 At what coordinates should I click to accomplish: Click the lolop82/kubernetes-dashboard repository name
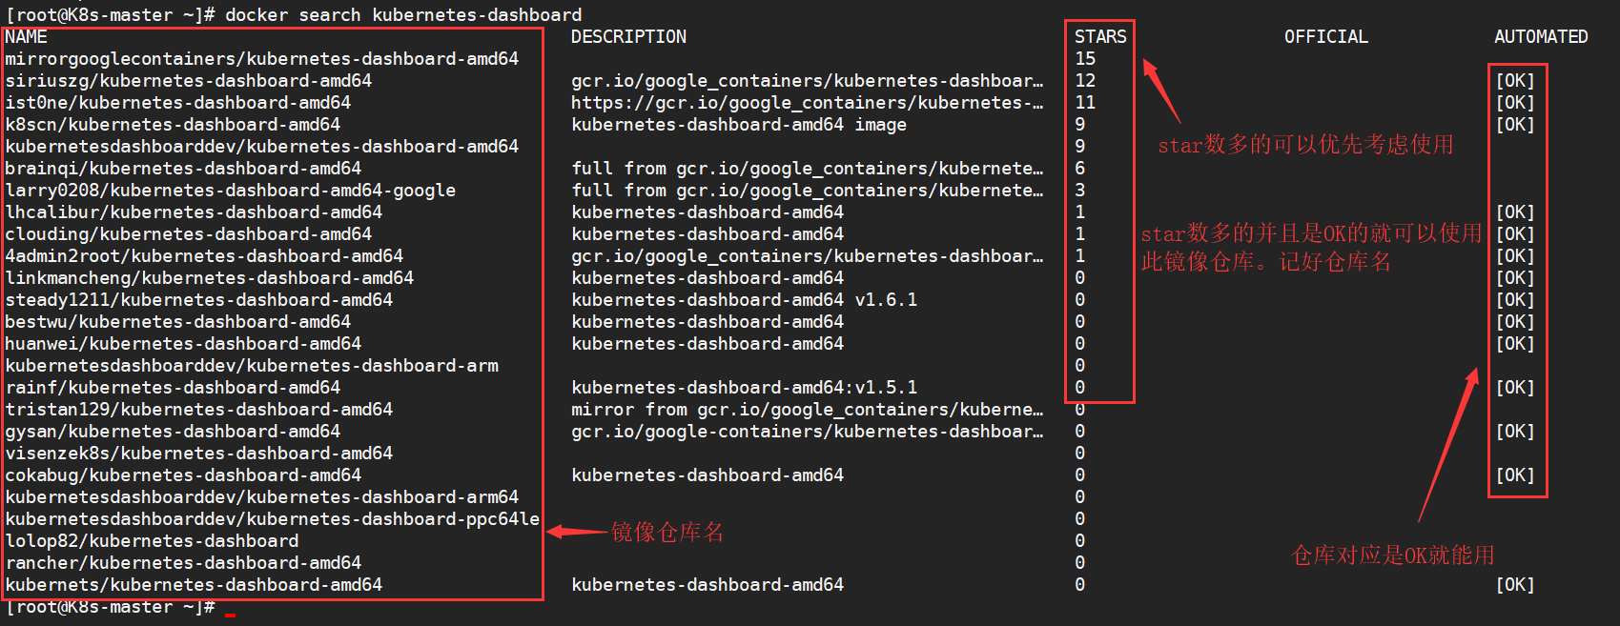pyautogui.click(x=153, y=541)
